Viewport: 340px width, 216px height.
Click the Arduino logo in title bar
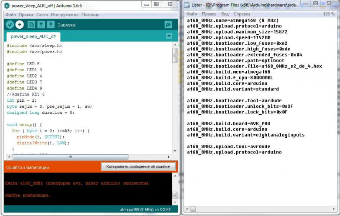(7, 6)
